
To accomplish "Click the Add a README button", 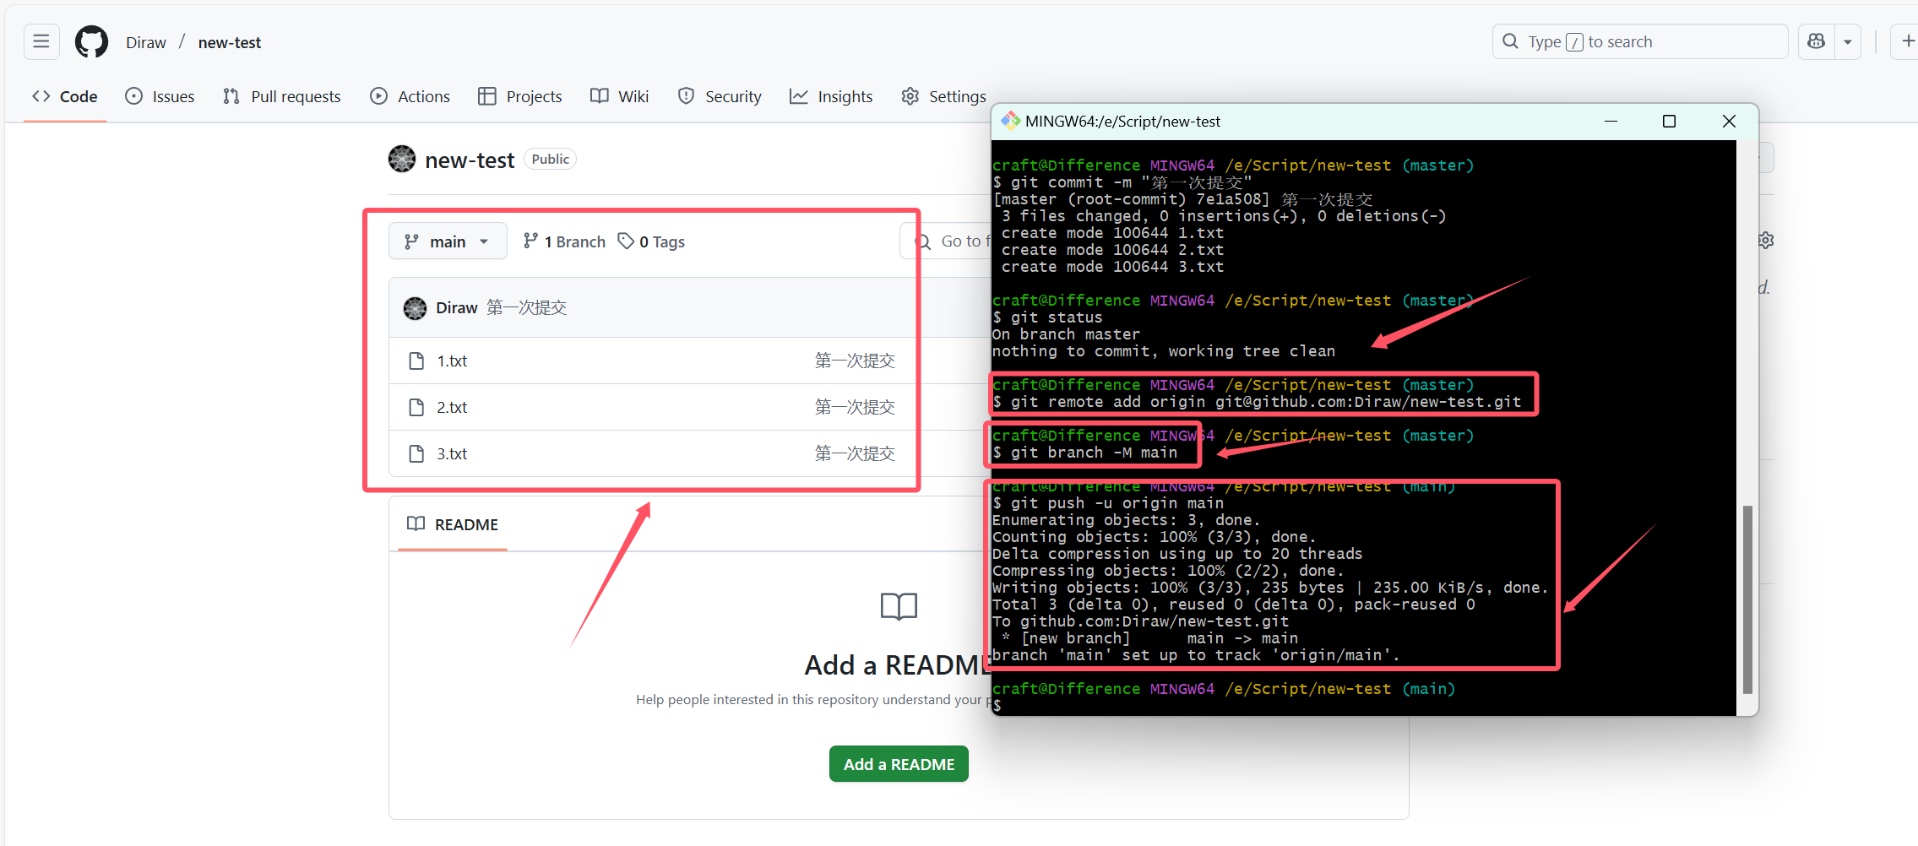I will click(899, 764).
